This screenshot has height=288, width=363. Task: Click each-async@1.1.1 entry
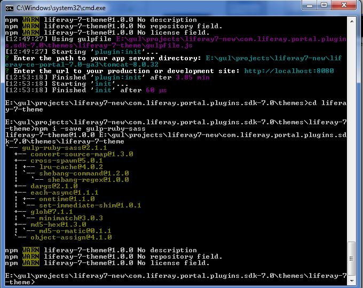tap(65, 193)
